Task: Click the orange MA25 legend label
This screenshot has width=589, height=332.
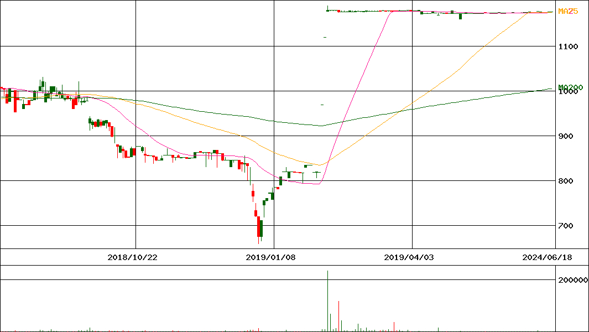Action: 568,11
